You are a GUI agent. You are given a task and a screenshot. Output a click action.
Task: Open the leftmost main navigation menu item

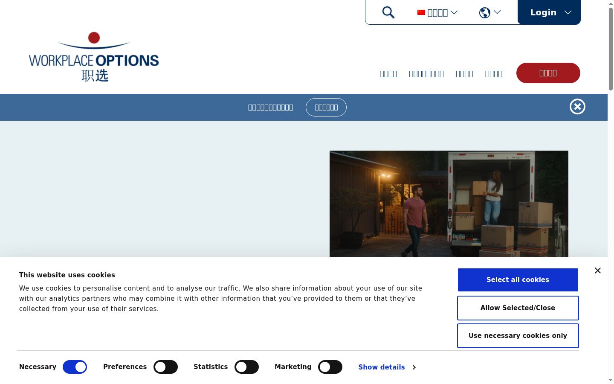click(388, 74)
